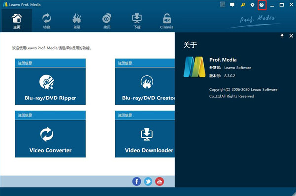Go to the home tab
The image size is (296, 196).
17,21
